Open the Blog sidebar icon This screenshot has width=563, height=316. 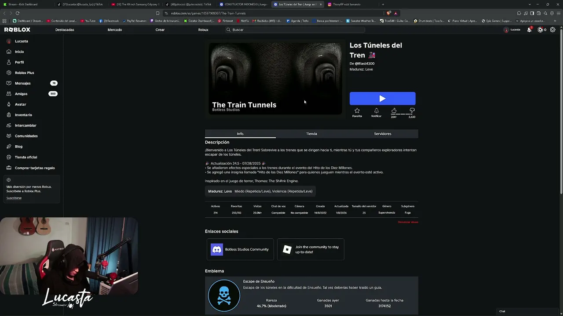[x=9, y=147]
